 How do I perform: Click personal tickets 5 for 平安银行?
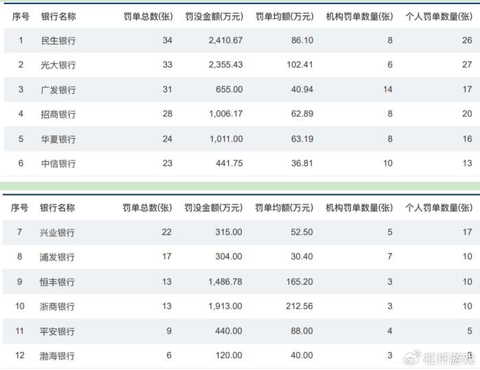coord(470,331)
